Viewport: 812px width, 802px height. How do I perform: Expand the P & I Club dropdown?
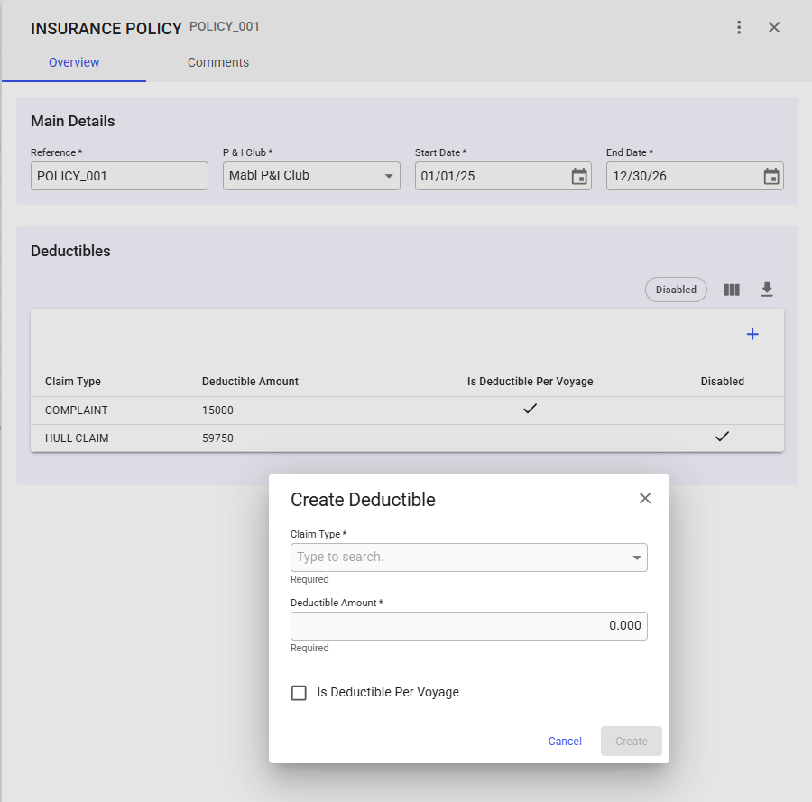(389, 176)
